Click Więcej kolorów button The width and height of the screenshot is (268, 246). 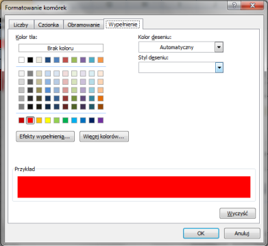tap(104, 137)
